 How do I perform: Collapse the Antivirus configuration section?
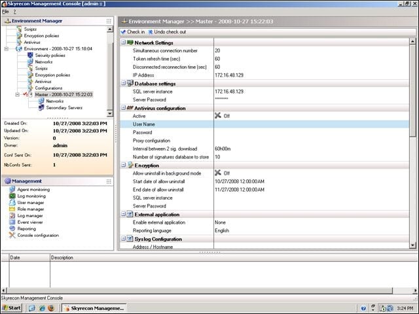[x=123, y=107]
